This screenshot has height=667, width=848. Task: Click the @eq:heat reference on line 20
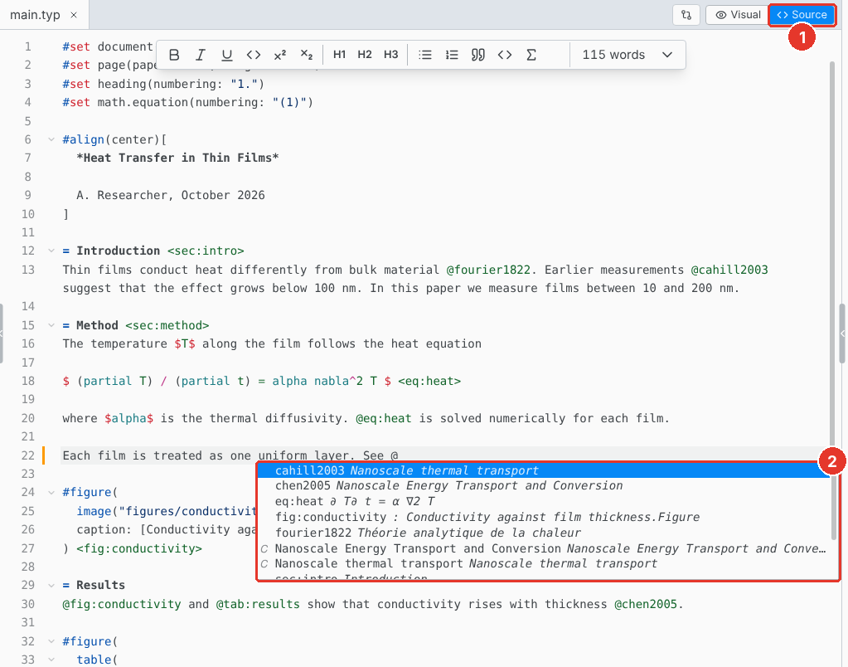(384, 418)
